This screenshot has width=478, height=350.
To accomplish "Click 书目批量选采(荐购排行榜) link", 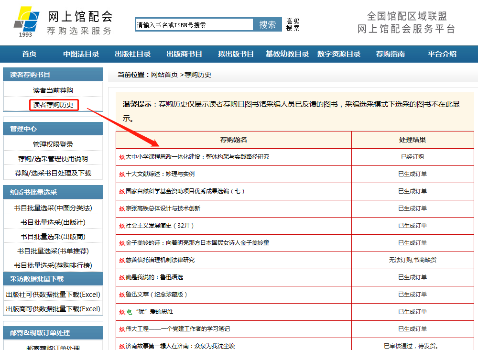I will pos(53,265).
